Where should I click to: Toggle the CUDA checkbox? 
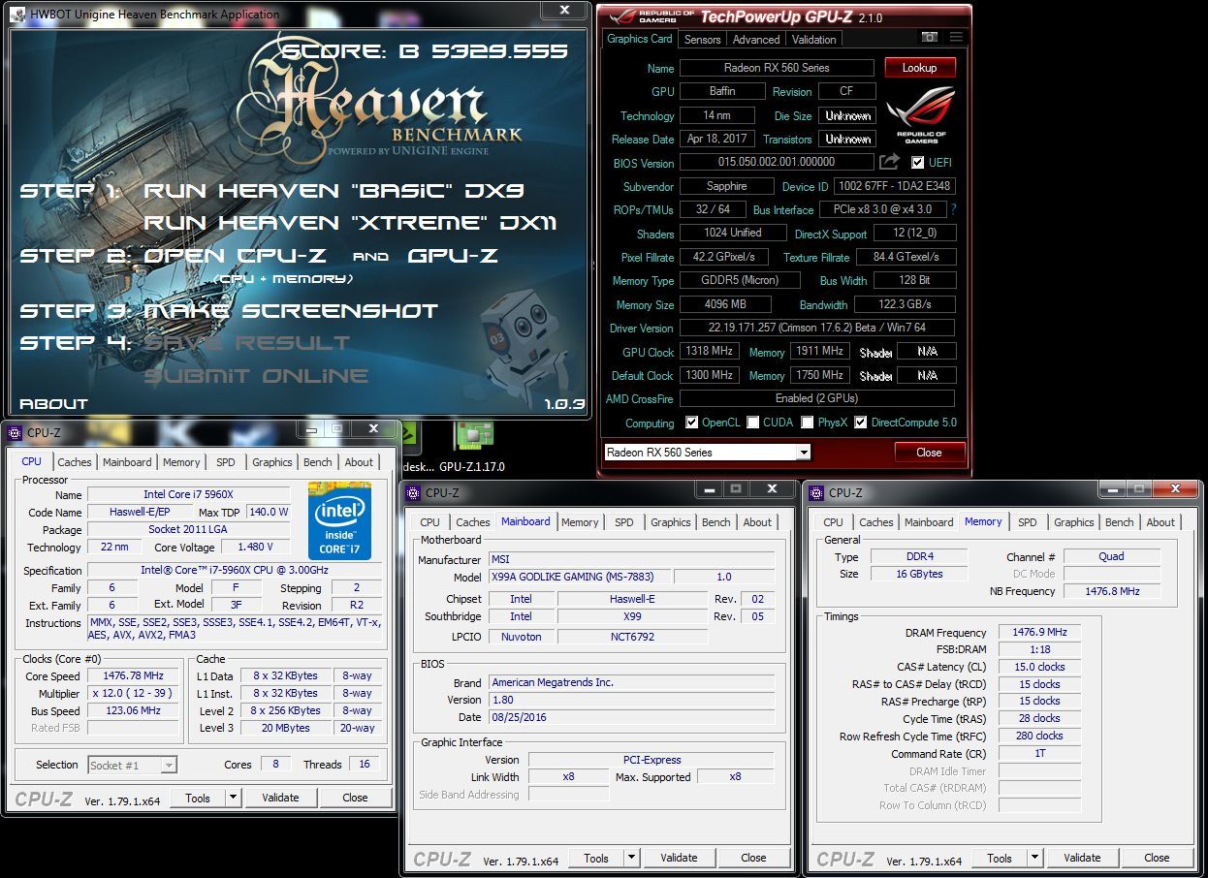(753, 423)
